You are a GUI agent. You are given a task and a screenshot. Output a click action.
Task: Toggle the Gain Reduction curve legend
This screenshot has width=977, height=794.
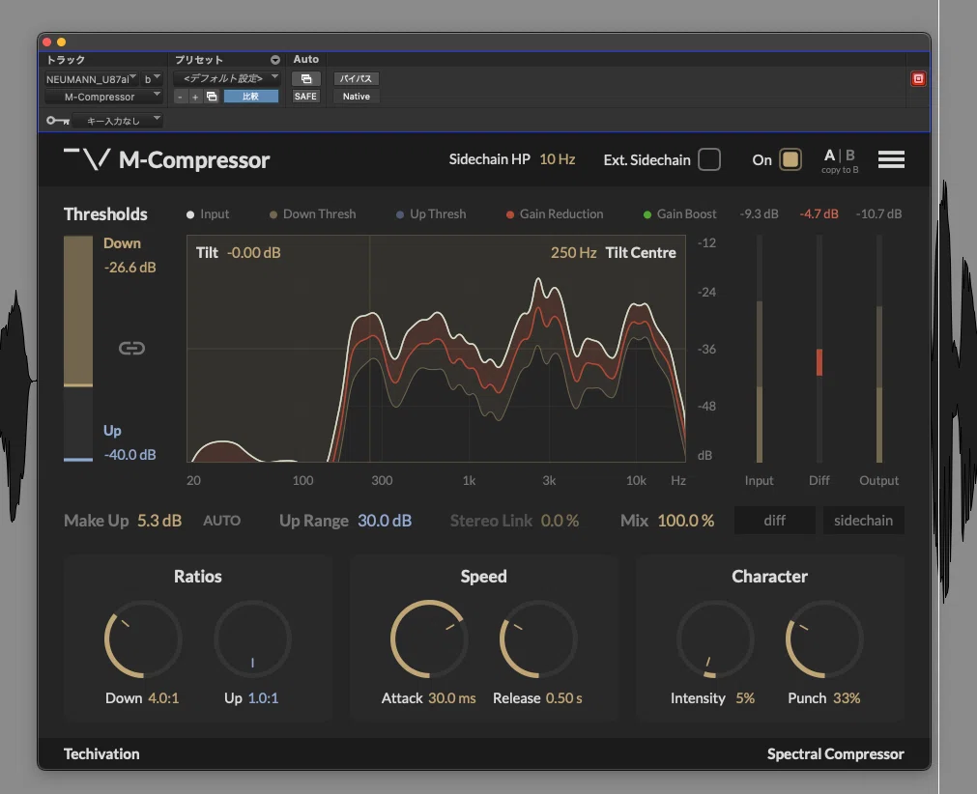[x=555, y=214]
